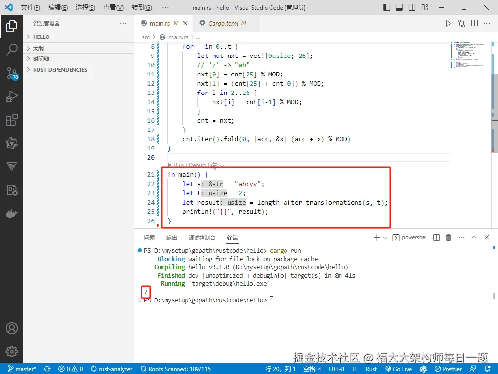Open the Search view in activity bar
Viewport: 498px width, 374px height.
12,50
